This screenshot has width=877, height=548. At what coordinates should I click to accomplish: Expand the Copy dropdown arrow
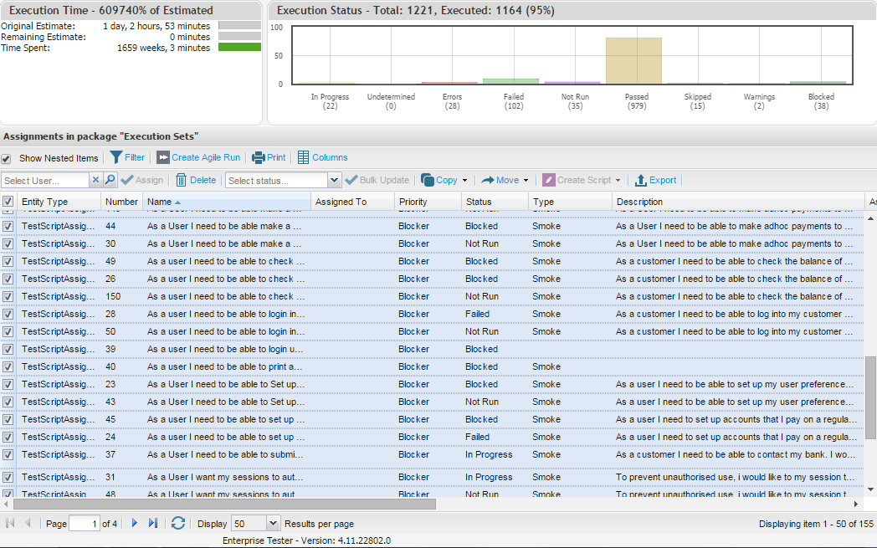tap(464, 180)
